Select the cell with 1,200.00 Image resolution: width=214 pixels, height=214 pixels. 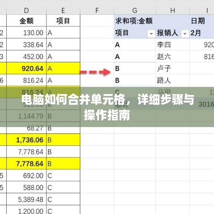pos(26,210)
